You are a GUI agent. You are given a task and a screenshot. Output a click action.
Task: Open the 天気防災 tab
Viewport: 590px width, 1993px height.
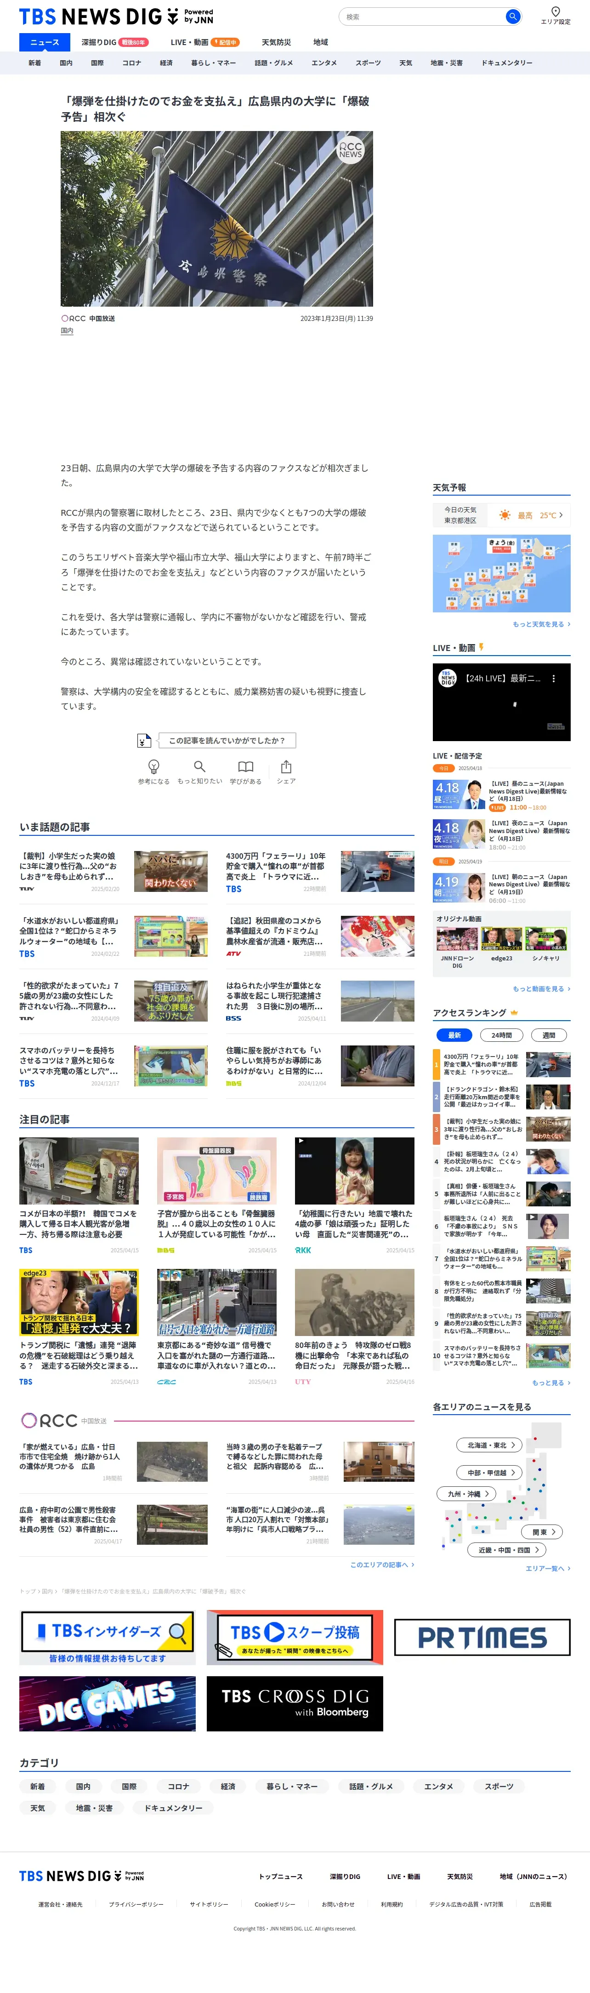click(x=276, y=43)
